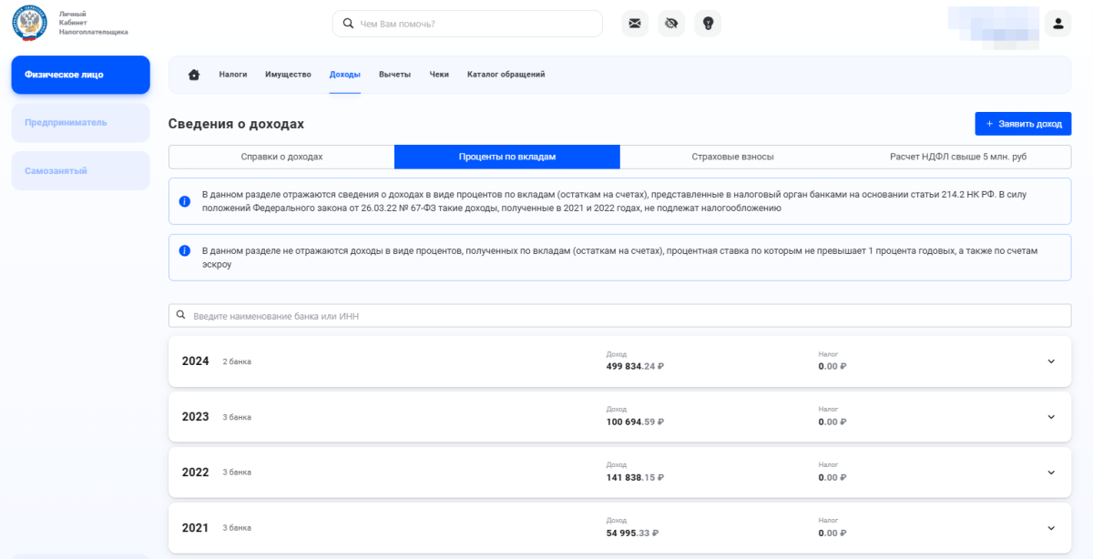
Task: Click the bank name or ИНН search field
Action: [x=619, y=315]
